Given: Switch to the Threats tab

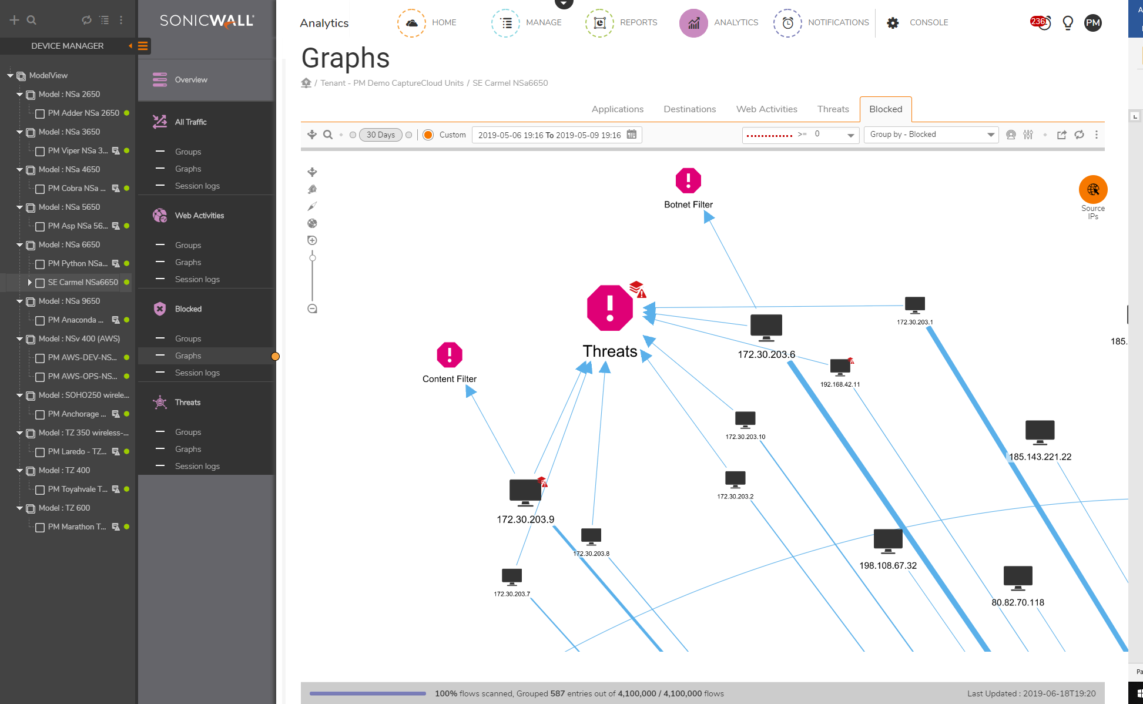Looking at the screenshot, I should (833, 109).
